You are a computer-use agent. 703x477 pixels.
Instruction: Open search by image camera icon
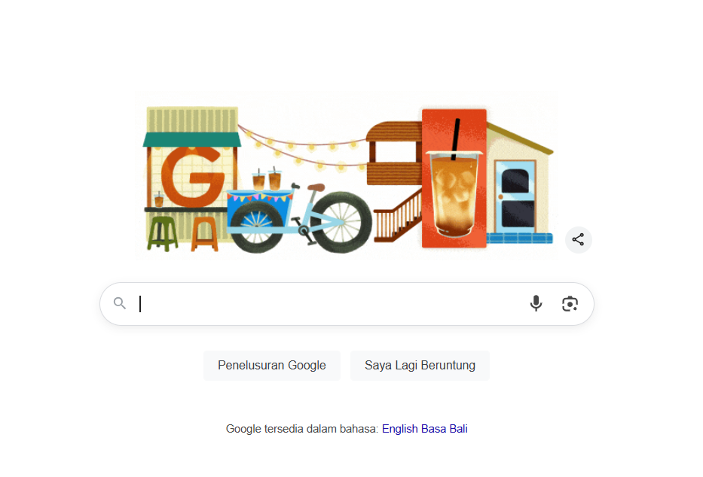point(570,304)
